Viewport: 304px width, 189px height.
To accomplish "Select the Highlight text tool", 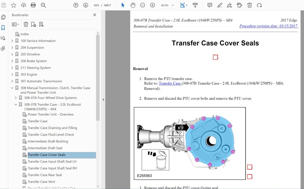I will (x=219, y=5).
